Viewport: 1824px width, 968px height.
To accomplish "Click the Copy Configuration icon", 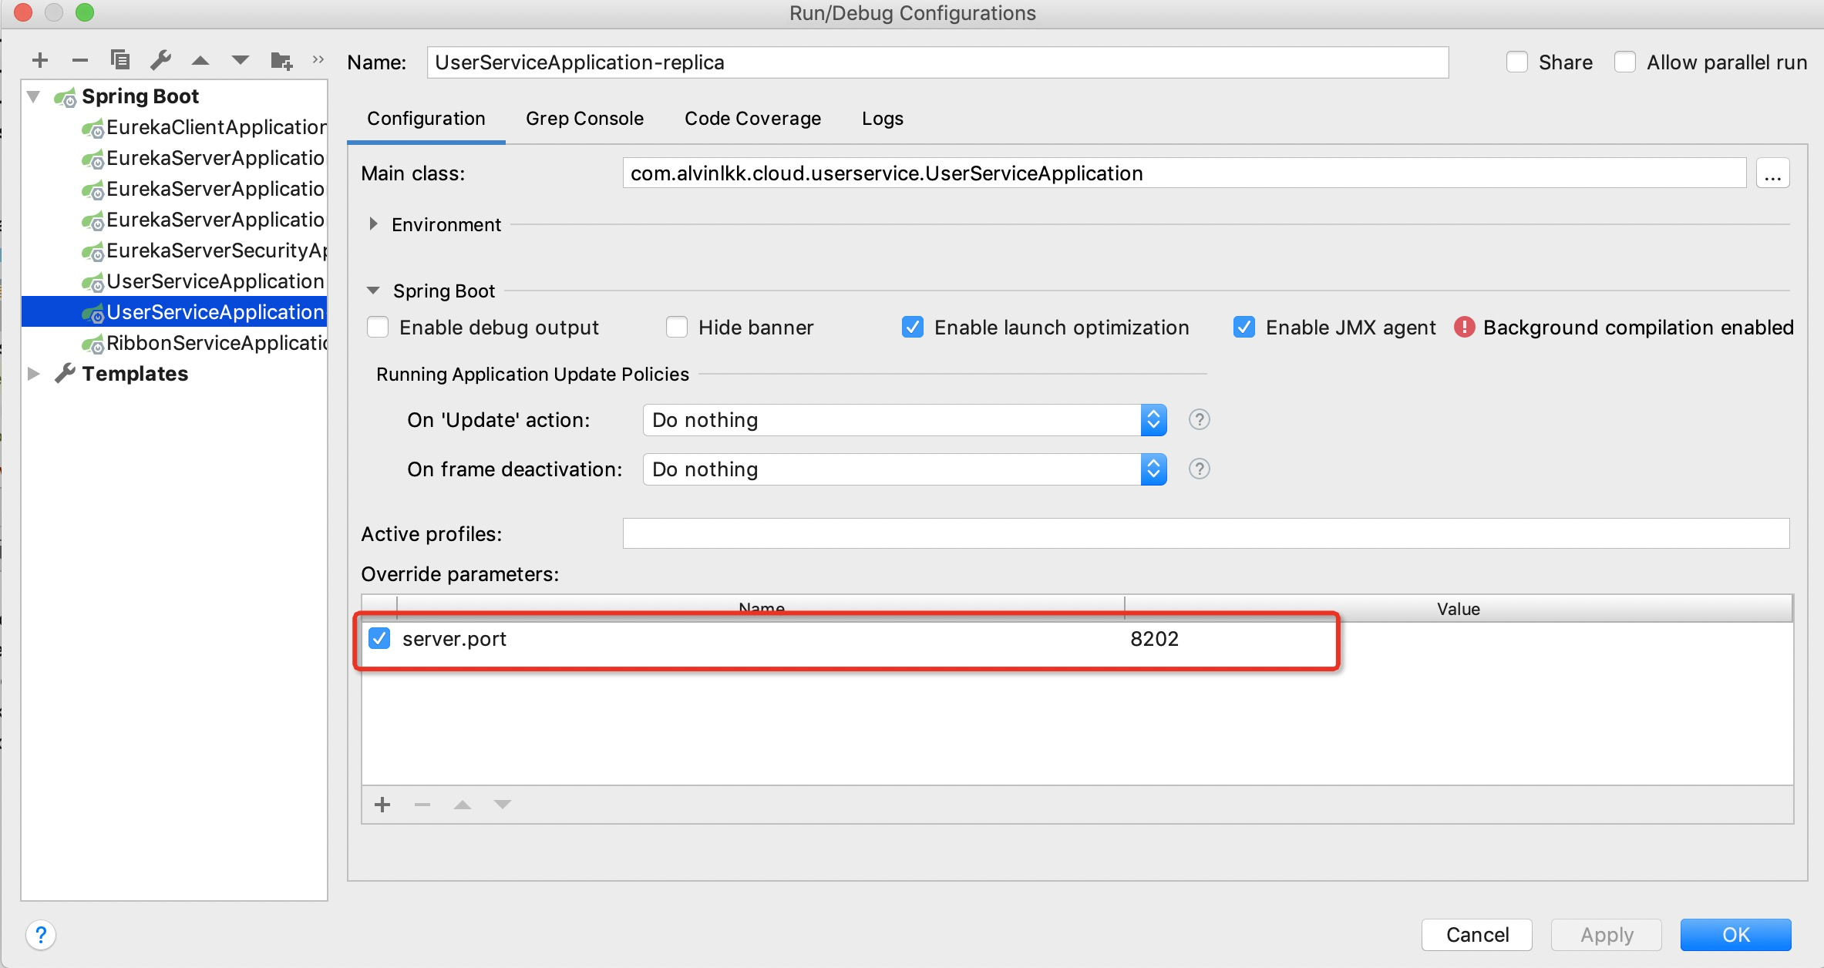I will point(120,60).
